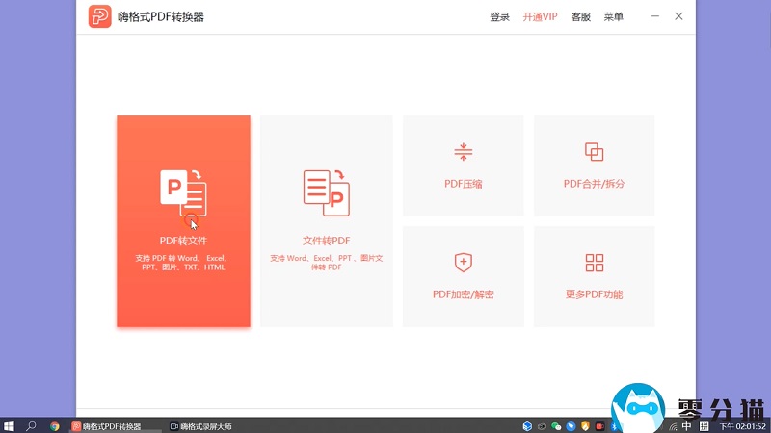Click the 嗨格式PDF转换器 title text

point(161,16)
